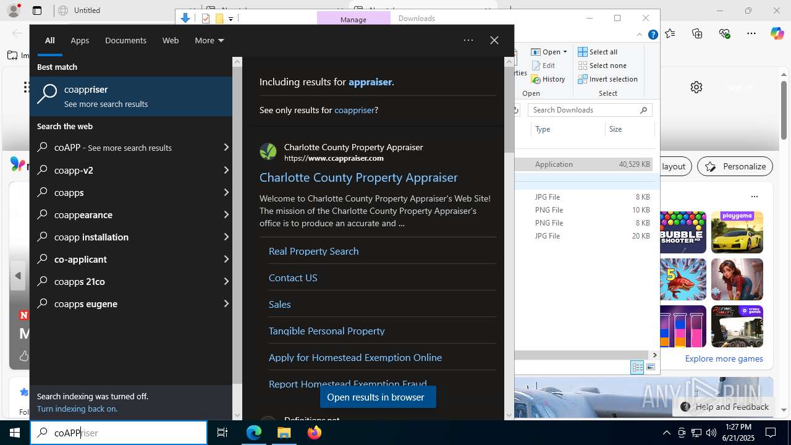
Task: Select the All search tab
Action: coord(50,40)
